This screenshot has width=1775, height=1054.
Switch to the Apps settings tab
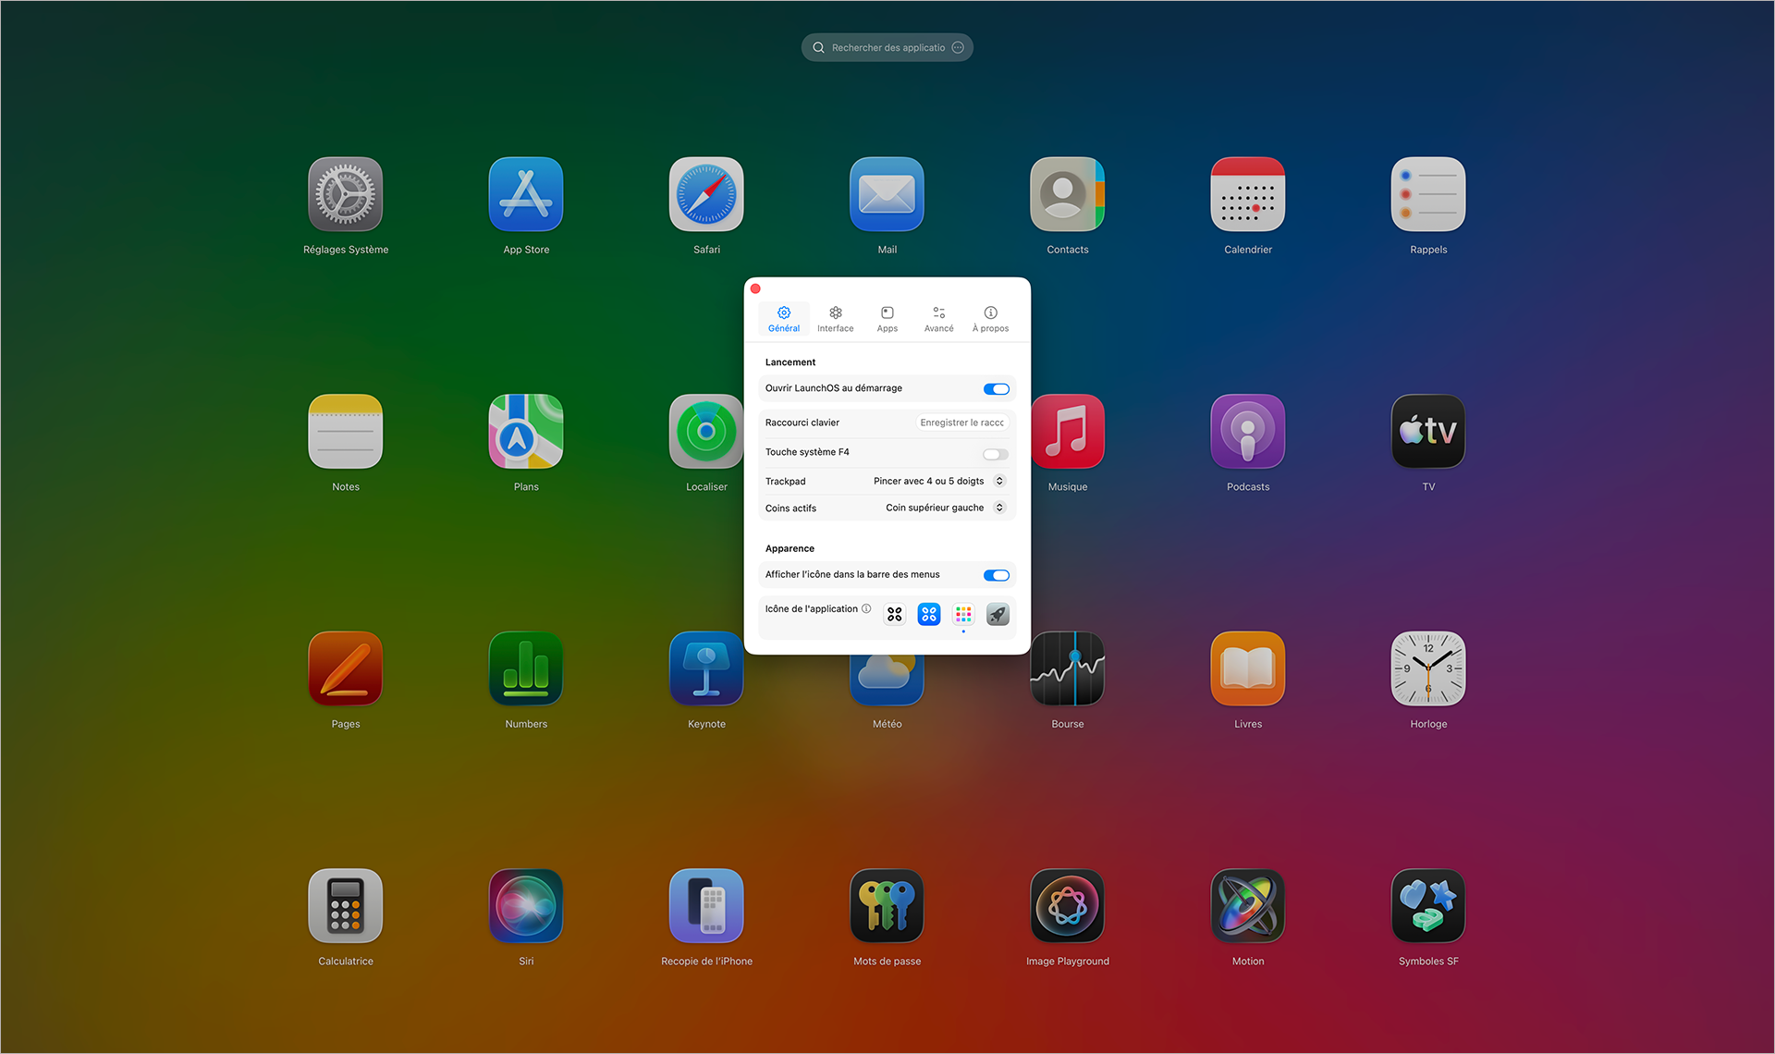click(887, 319)
